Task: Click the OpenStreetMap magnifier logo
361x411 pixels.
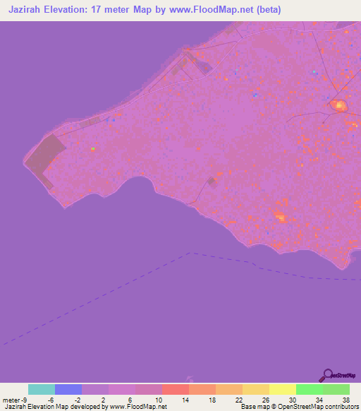Action: [x=337, y=376]
